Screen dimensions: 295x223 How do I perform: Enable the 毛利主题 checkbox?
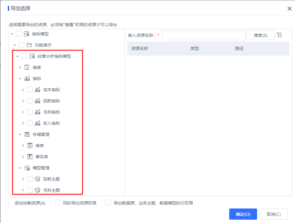[x=30, y=190]
